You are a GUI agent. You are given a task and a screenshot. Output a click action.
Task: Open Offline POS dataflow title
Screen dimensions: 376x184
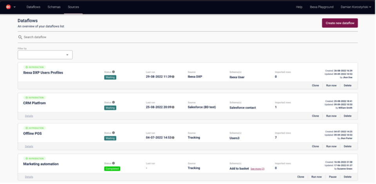(33, 133)
